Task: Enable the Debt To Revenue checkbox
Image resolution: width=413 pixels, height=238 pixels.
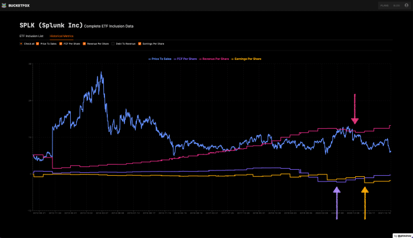Action: (113, 44)
